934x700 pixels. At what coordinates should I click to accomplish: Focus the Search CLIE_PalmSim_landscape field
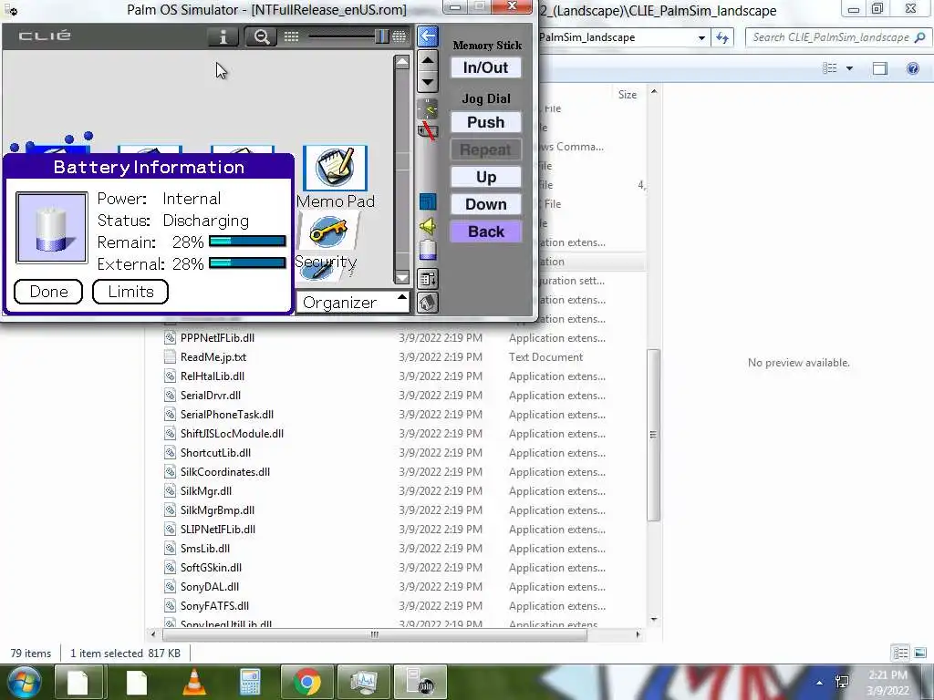point(839,37)
